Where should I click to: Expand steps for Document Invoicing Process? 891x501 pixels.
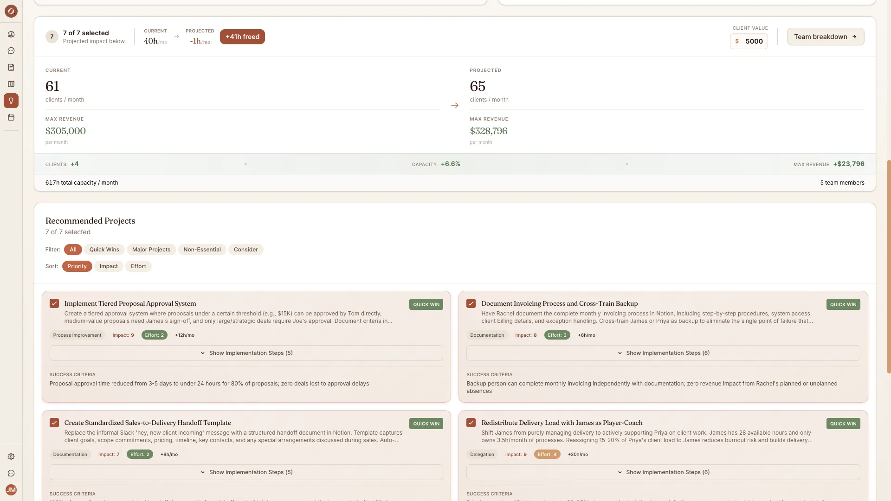tap(663, 353)
